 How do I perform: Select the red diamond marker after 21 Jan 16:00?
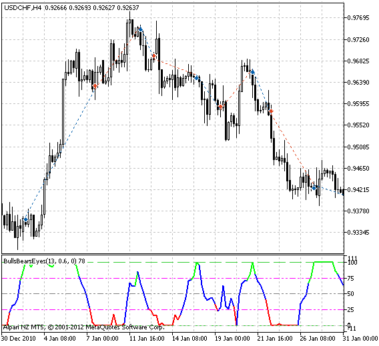[x=271, y=111]
